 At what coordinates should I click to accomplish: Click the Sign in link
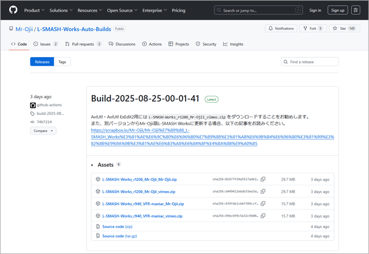(x=315, y=10)
